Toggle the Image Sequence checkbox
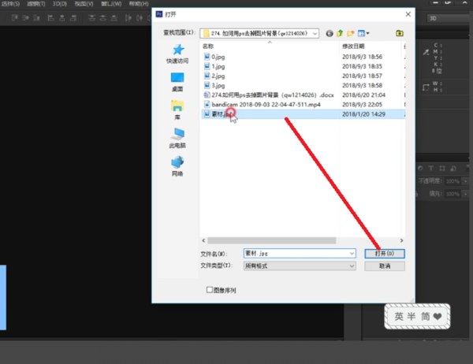Viewport: 473px width, 364px height. pos(210,290)
